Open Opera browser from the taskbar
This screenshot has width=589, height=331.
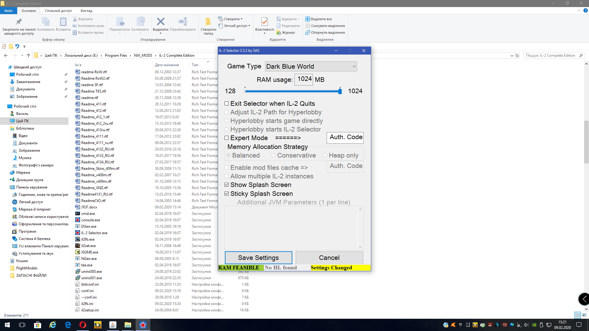click(83, 325)
